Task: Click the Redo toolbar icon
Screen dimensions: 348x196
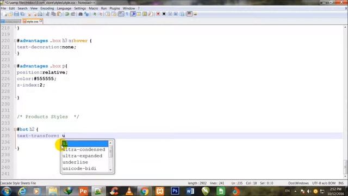Action: click(73, 14)
